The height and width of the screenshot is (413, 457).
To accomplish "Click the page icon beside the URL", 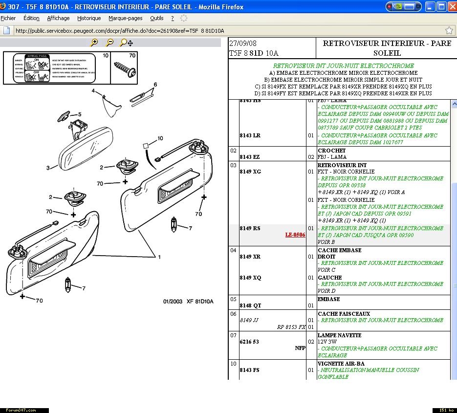I will pyautogui.click(x=7, y=30).
